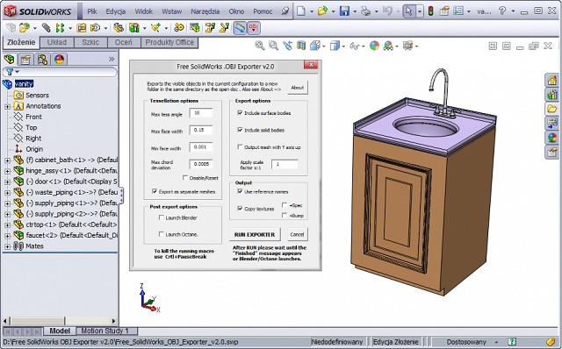Switch to the Układ tab
The image size is (562, 349).
[56, 42]
